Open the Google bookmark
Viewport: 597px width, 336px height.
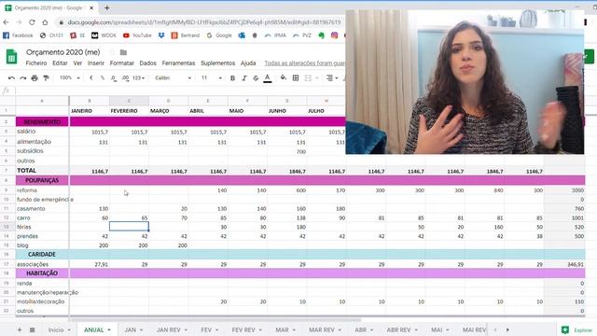tap(219, 35)
